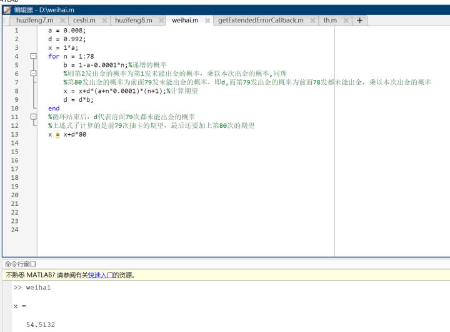Click the 'b = 1-a-0.0001*n;' code
Image resolution: width=450 pixels, height=332 pixels.
[x=96, y=65]
